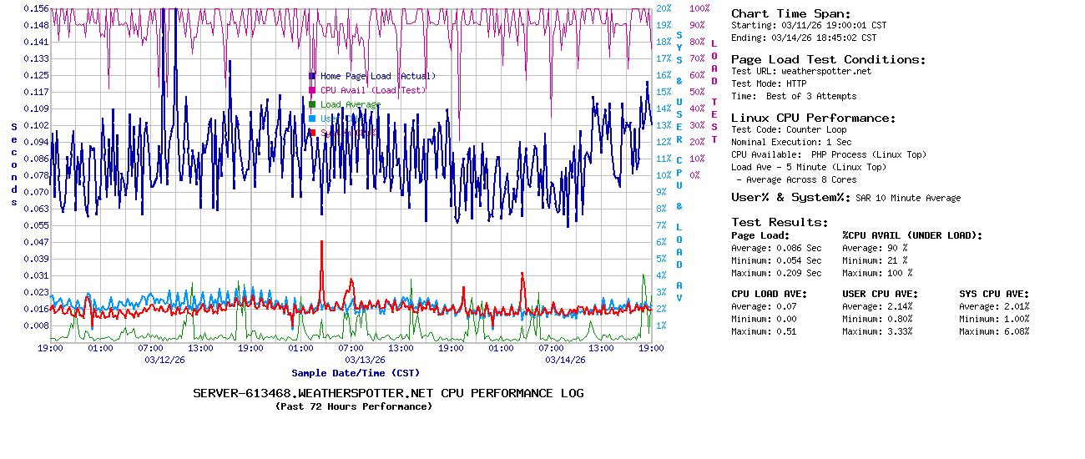This screenshot has height=459, width=1085.
Task: Click the blue Home Page Load legend square
Action: coord(312,76)
